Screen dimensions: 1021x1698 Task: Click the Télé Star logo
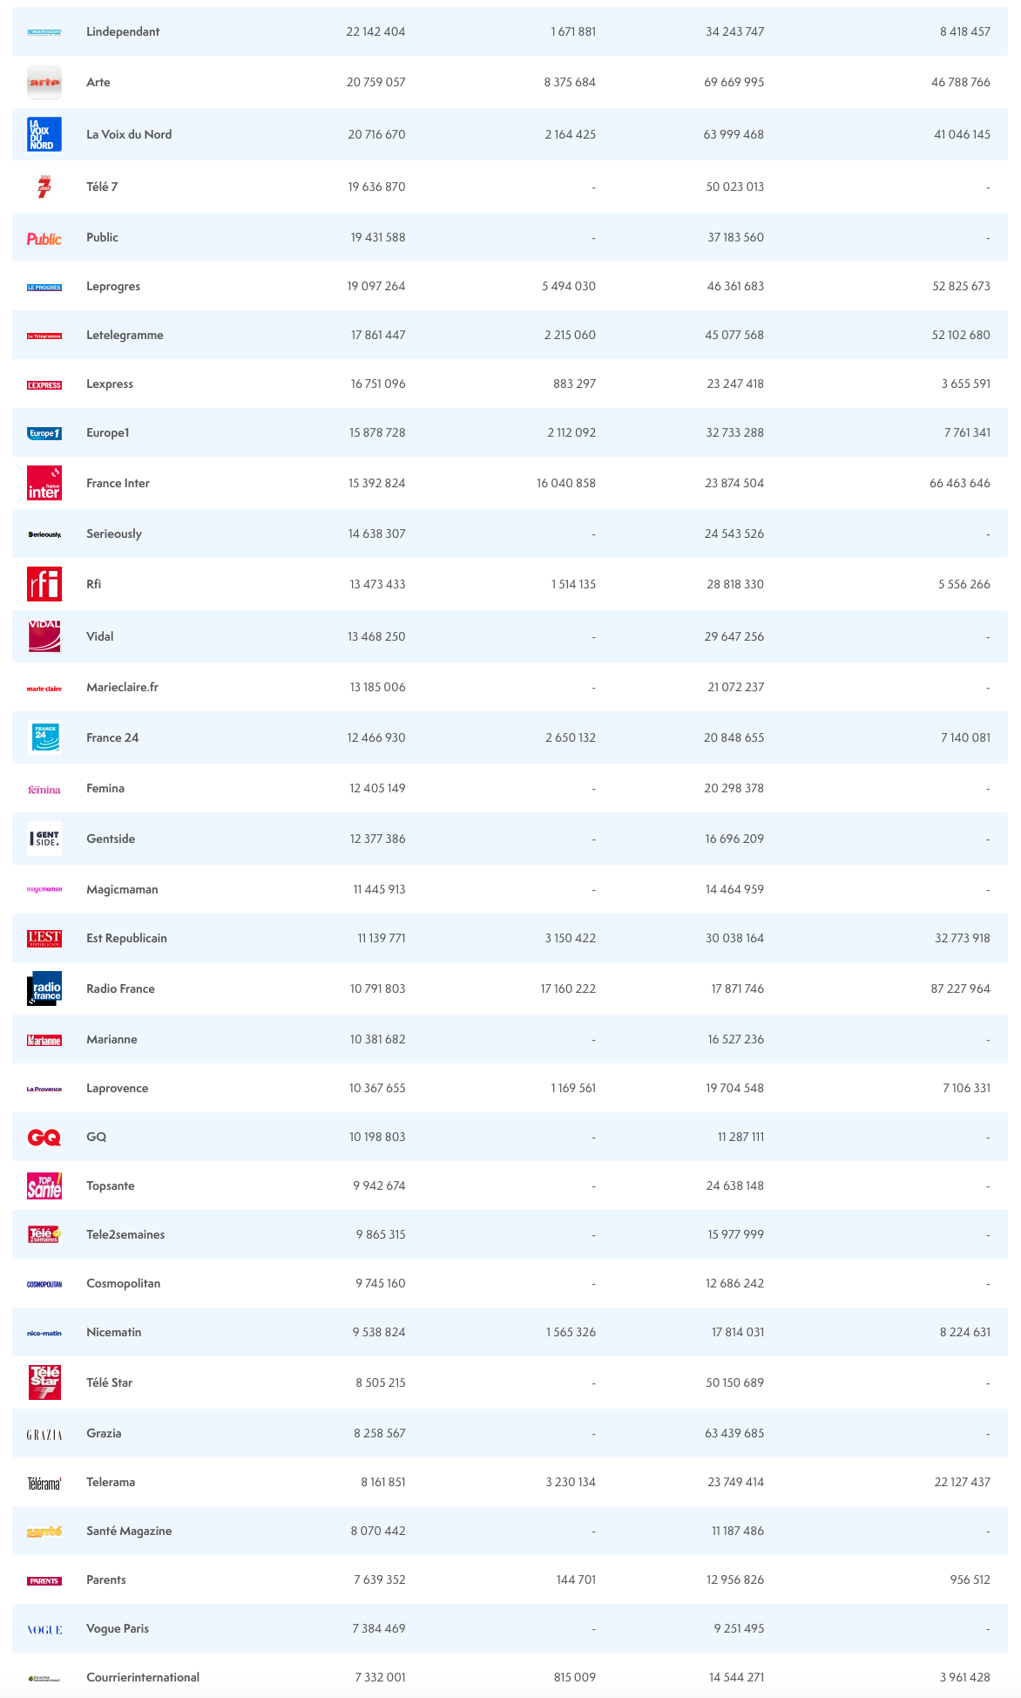pyautogui.click(x=44, y=1382)
